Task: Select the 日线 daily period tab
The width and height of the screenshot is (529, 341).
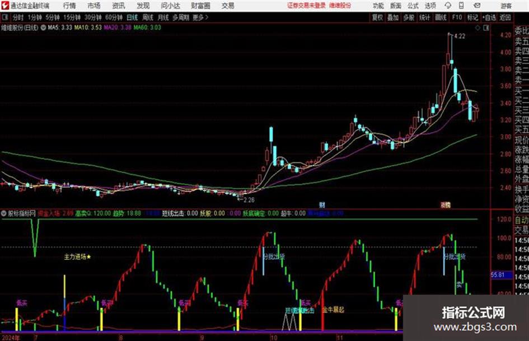Action: [x=132, y=17]
